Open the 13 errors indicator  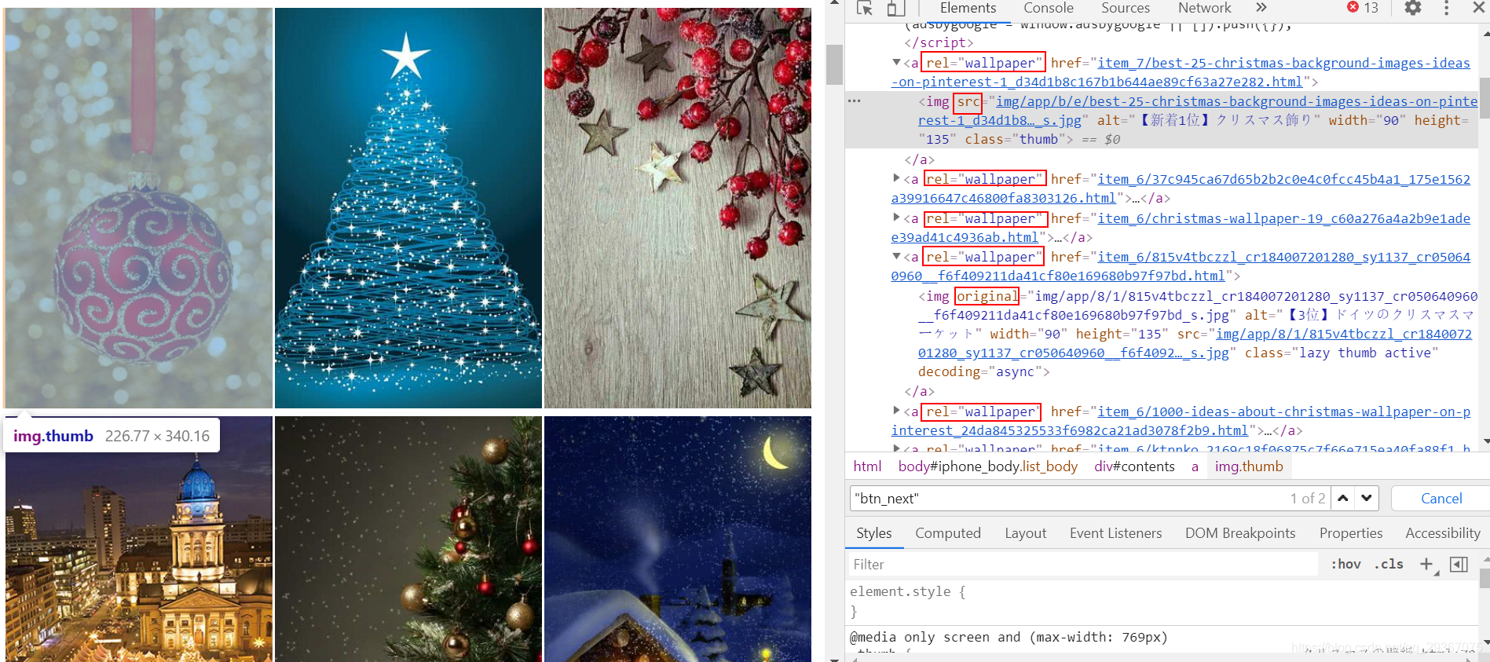click(1363, 8)
